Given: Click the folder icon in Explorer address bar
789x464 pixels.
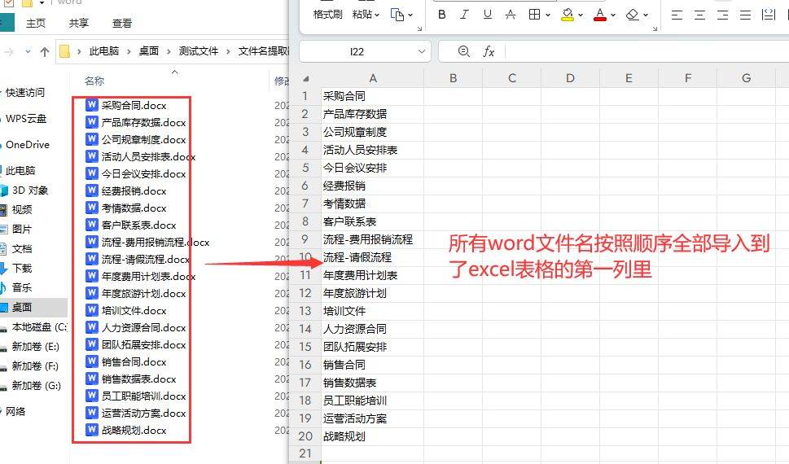Looking at the screenshot, I should pyautogui.click(x=64, y=51).
